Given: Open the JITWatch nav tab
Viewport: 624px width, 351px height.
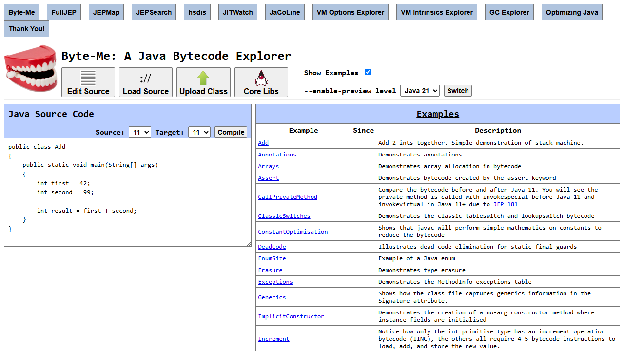Looking at the screenshot, I should [x=238, y=12].
